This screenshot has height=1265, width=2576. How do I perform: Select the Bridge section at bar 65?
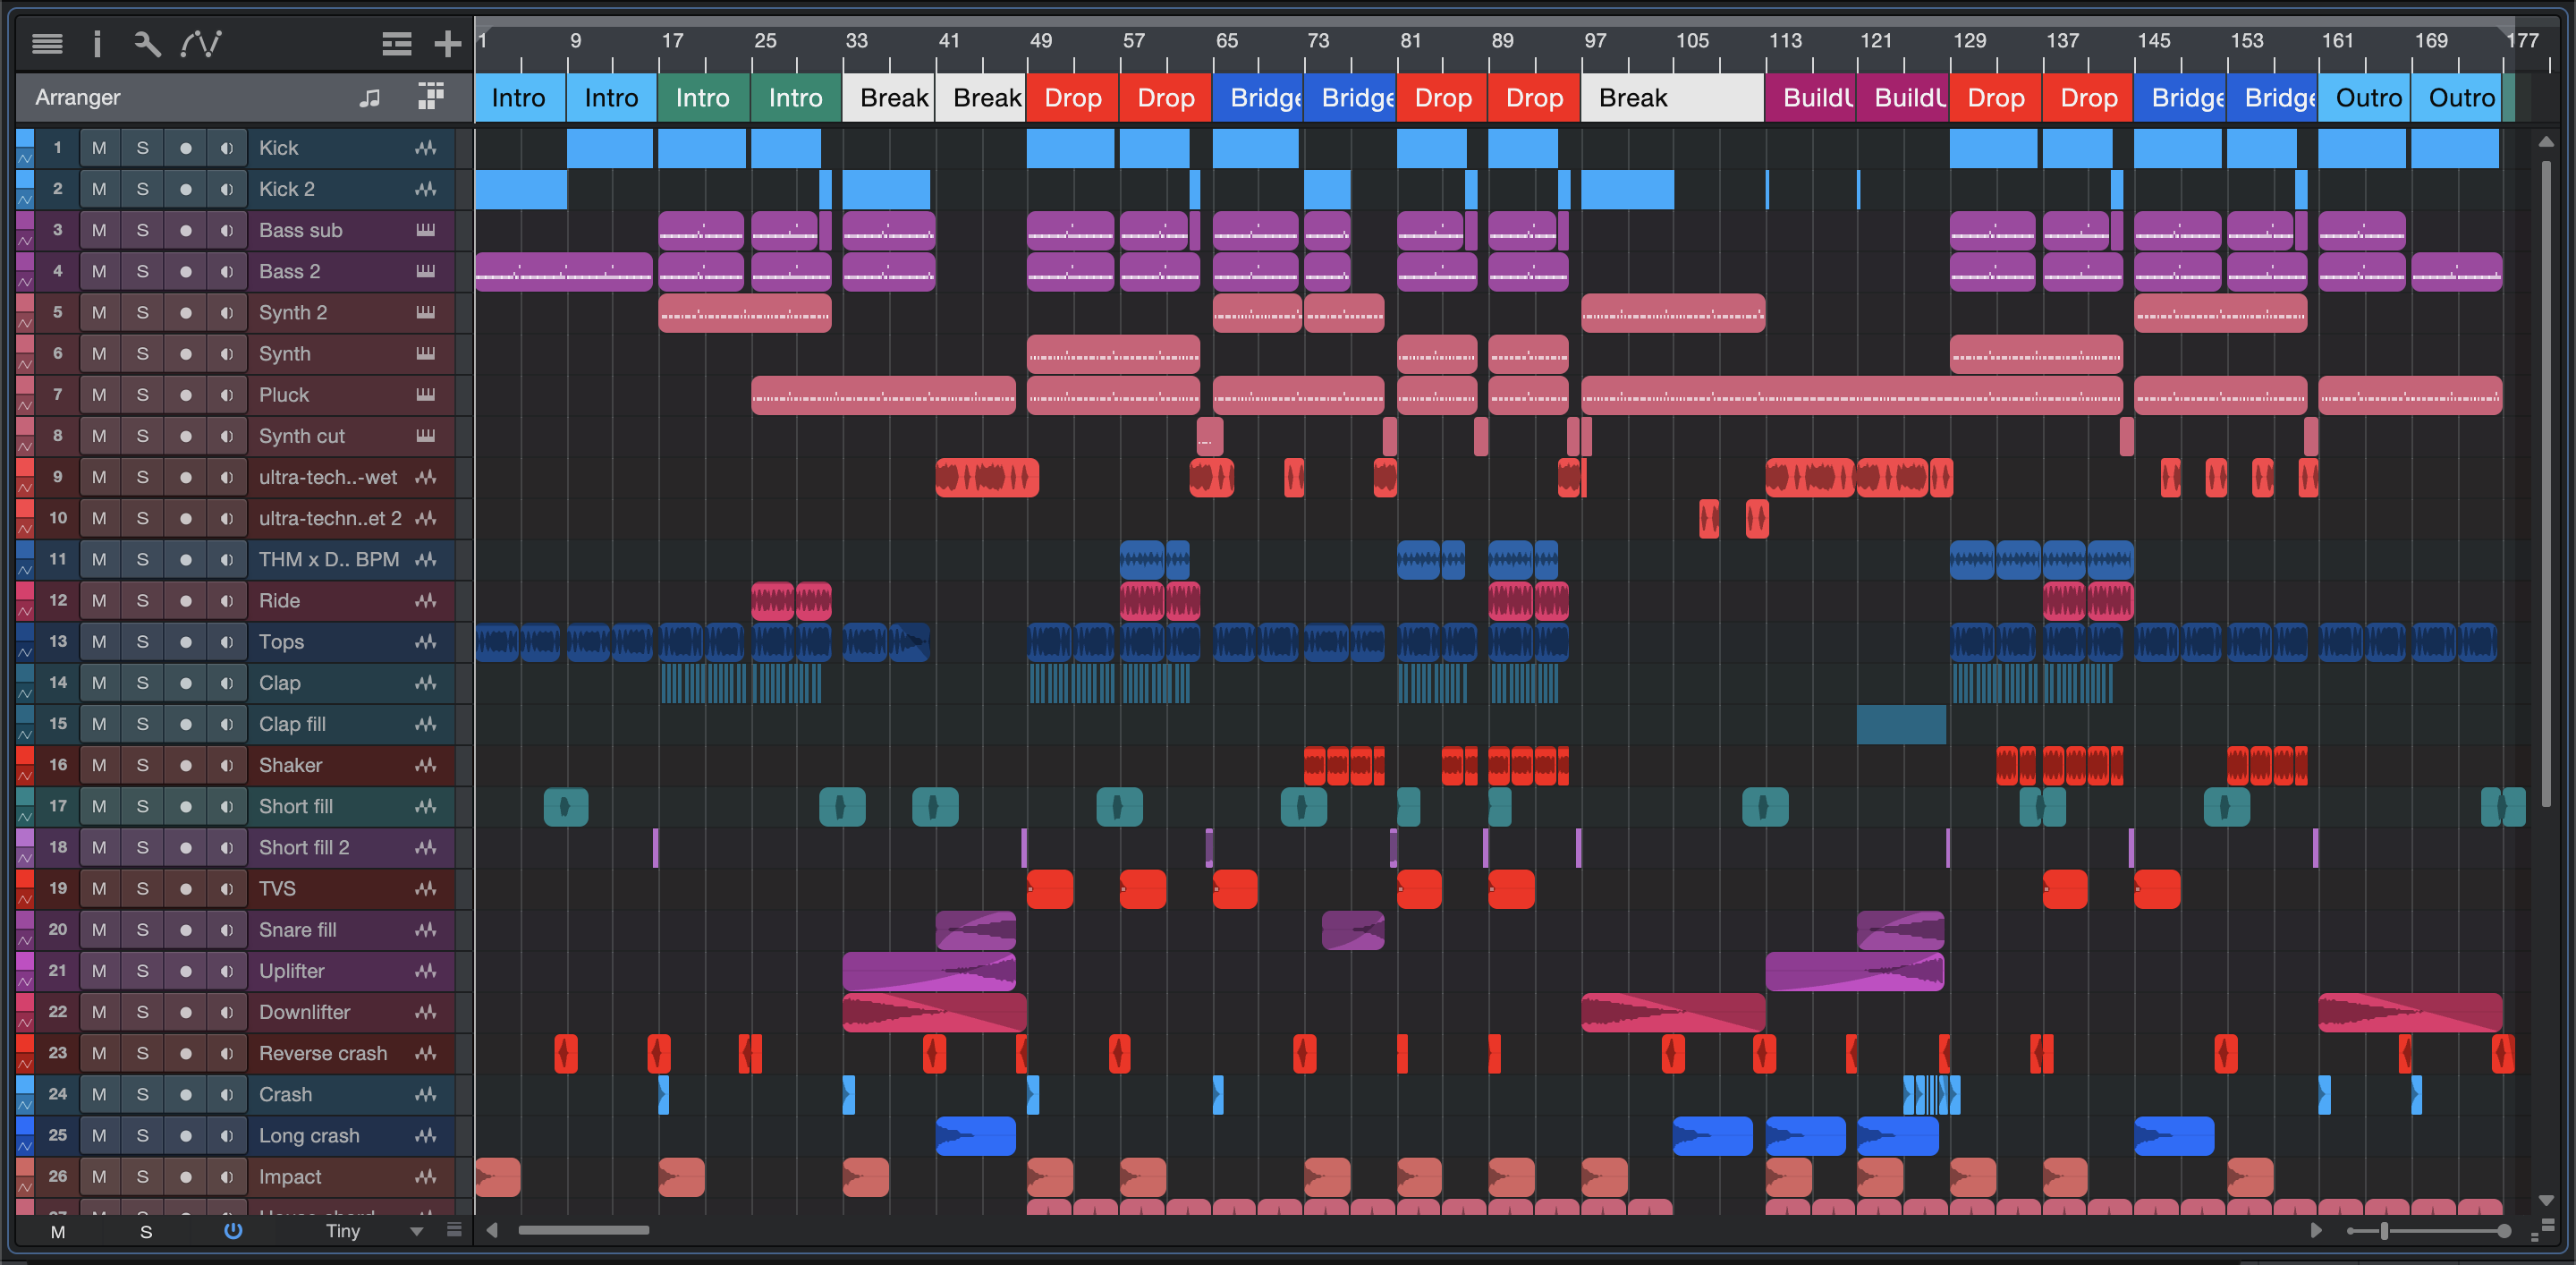tap(1258, 97)
